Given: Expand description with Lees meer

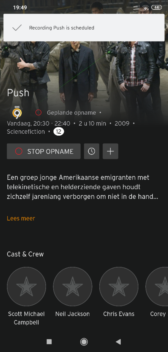Looking at the screenshot, I should pyautogui.click(x=21, y=218).
